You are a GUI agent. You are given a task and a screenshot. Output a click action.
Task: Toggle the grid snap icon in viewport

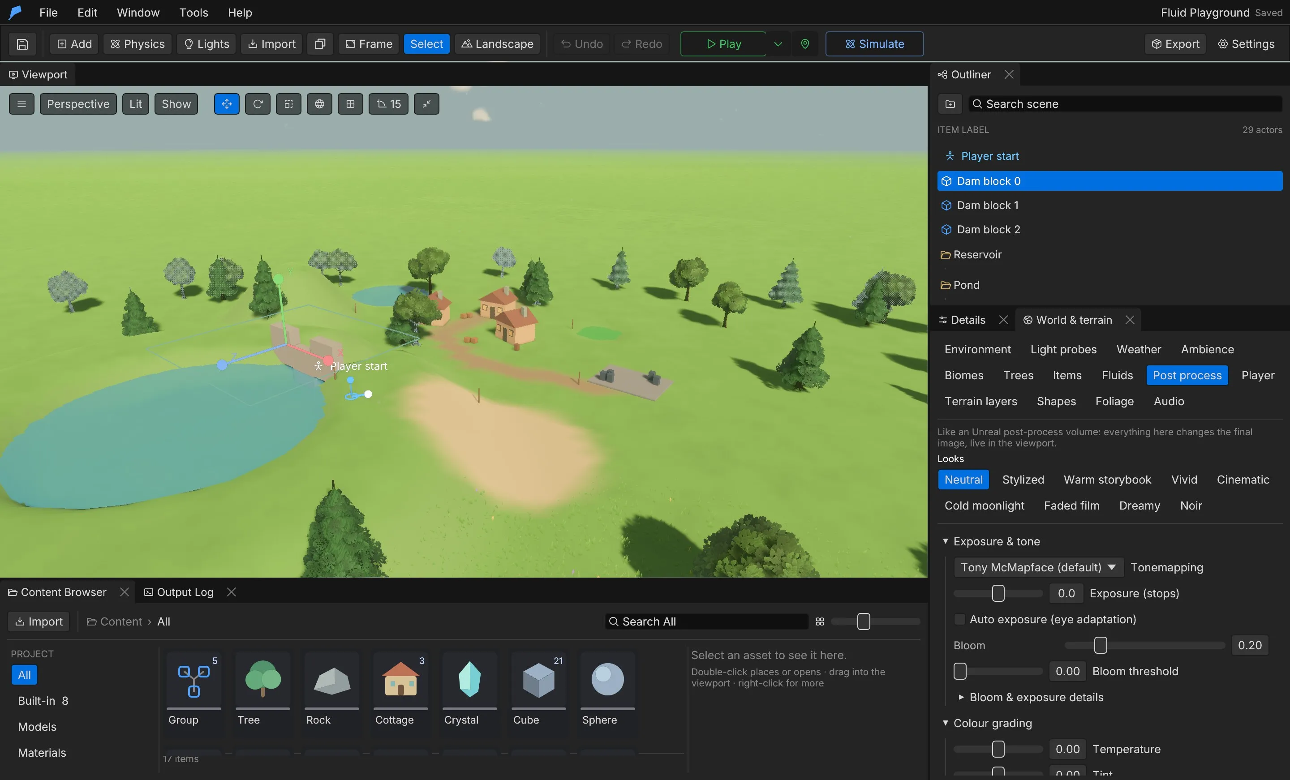pos(350,104)
